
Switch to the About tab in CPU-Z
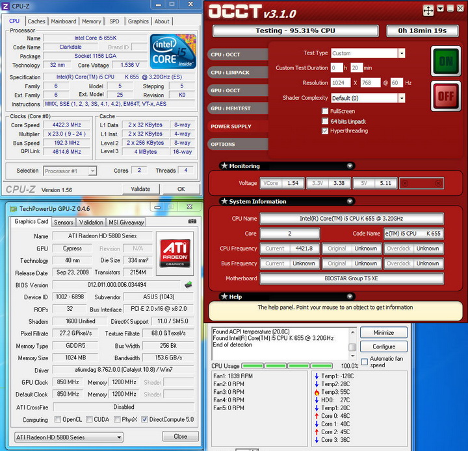(x=162, y=21)
